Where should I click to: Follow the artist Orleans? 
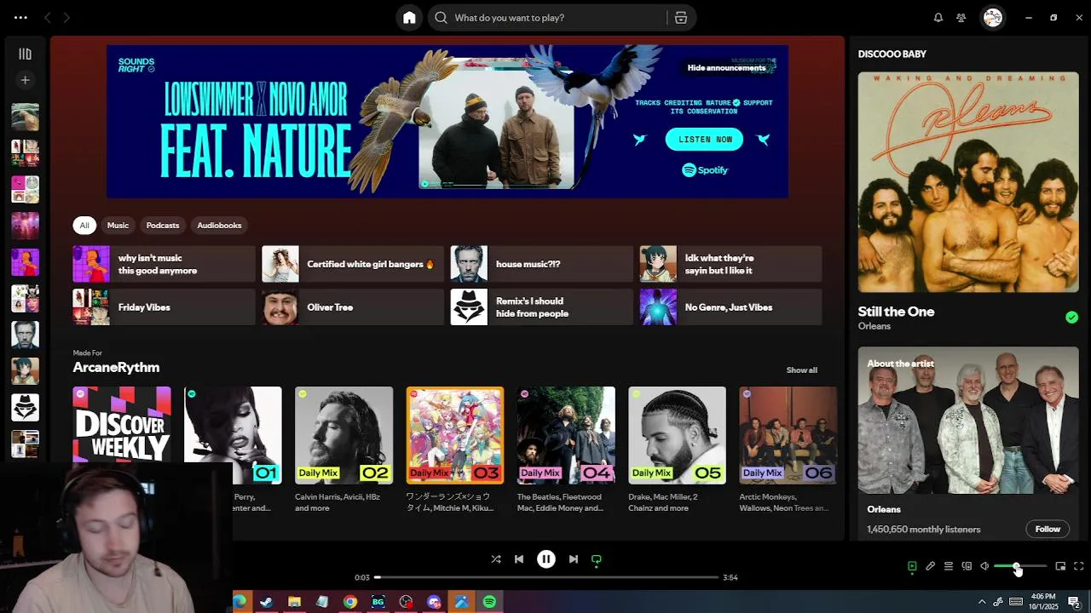coord(1048,529)
